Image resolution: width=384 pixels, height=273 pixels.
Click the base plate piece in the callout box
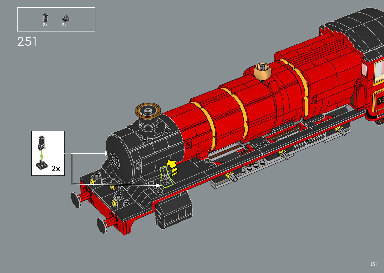point(41,165)
